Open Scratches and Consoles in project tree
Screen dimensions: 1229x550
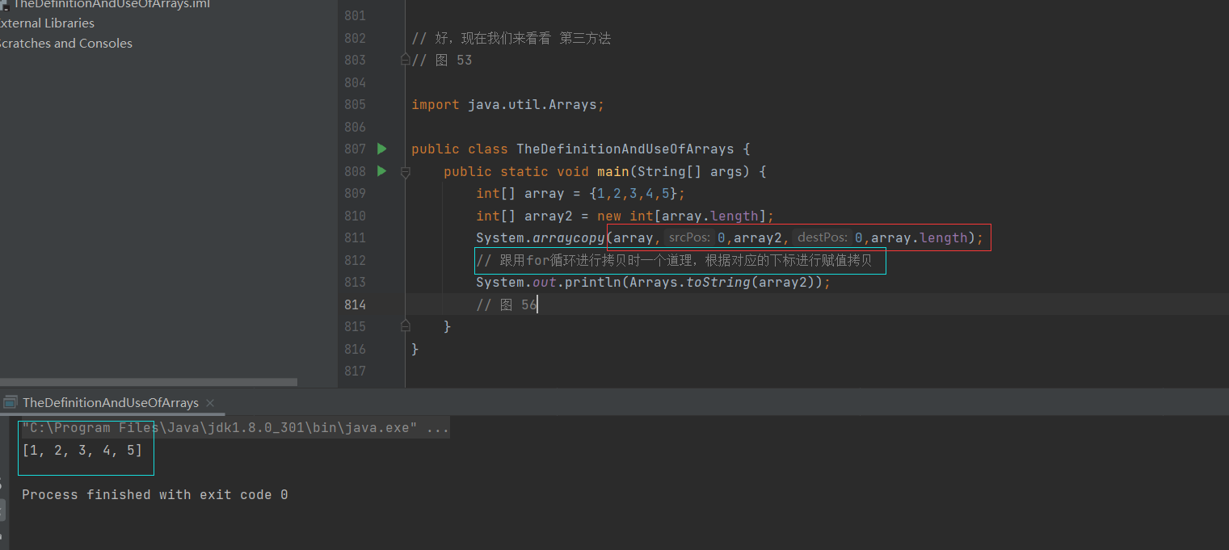[x=65, y=44]
